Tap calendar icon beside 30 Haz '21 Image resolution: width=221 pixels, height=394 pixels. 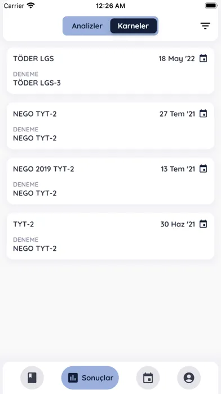[203, 224]
